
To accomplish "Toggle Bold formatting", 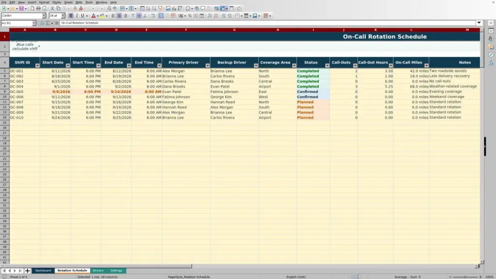I will coord(71,16).
